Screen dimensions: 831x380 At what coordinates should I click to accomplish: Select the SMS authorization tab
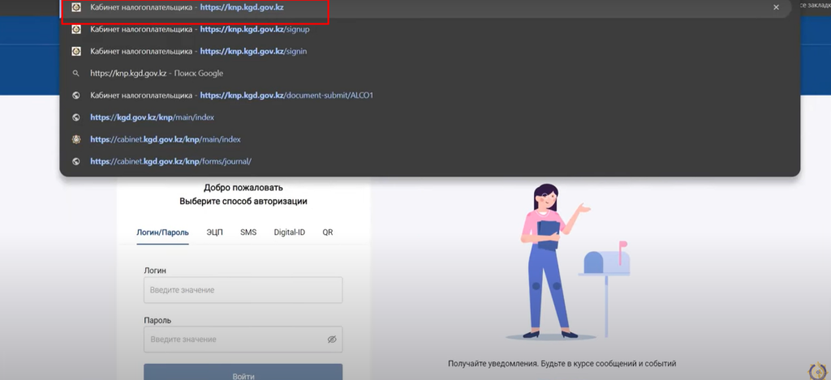[248, 233]
